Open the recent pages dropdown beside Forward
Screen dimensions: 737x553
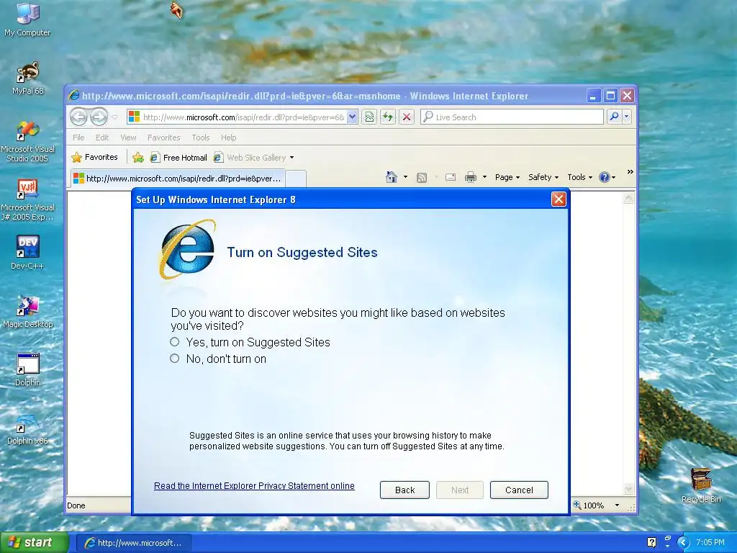point(114,117)
